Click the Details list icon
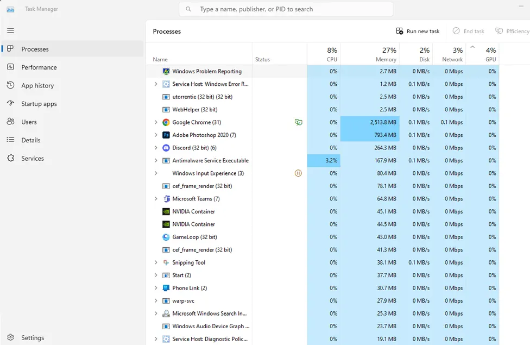This screenshot has width=530, height=345. pos(10,140)
